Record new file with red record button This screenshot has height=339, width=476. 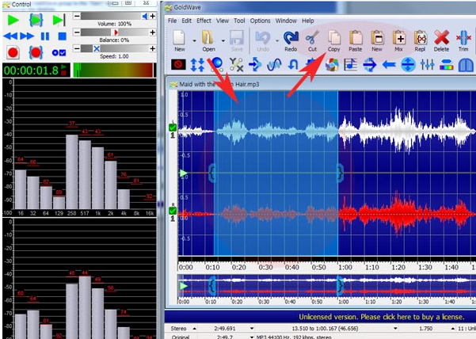[13, 52]
